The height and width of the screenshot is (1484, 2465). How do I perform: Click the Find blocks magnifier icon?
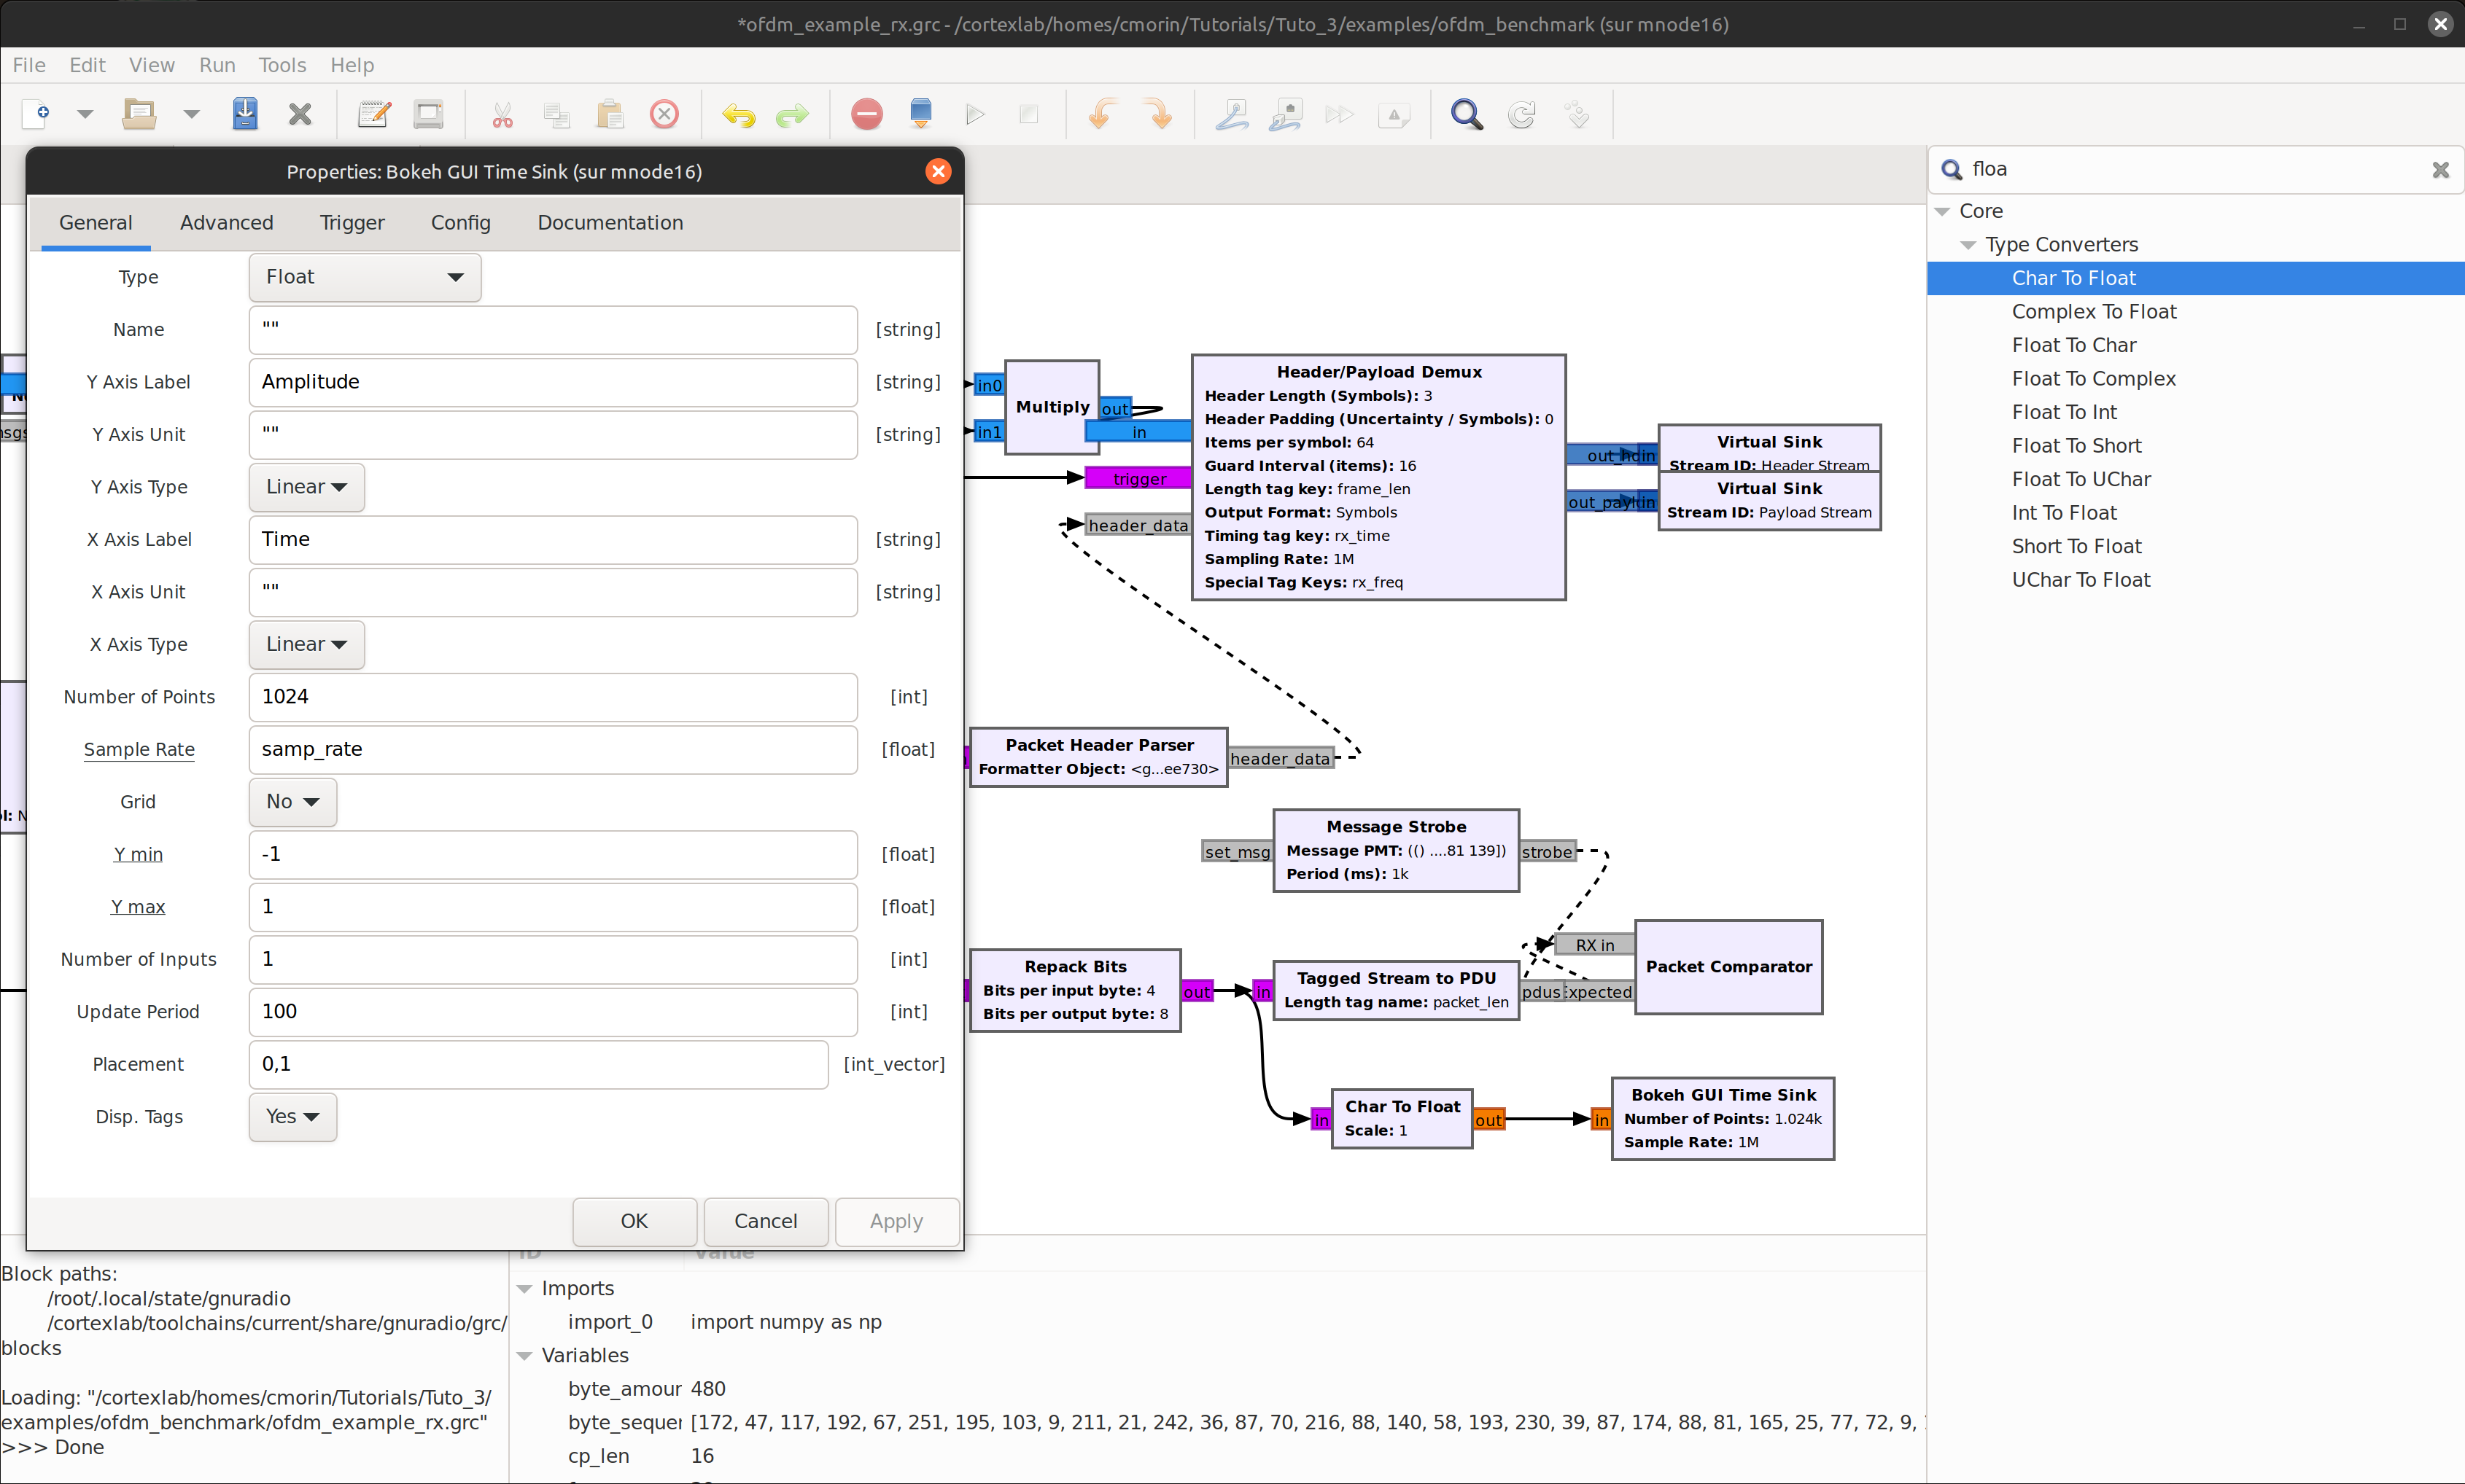1466,114
